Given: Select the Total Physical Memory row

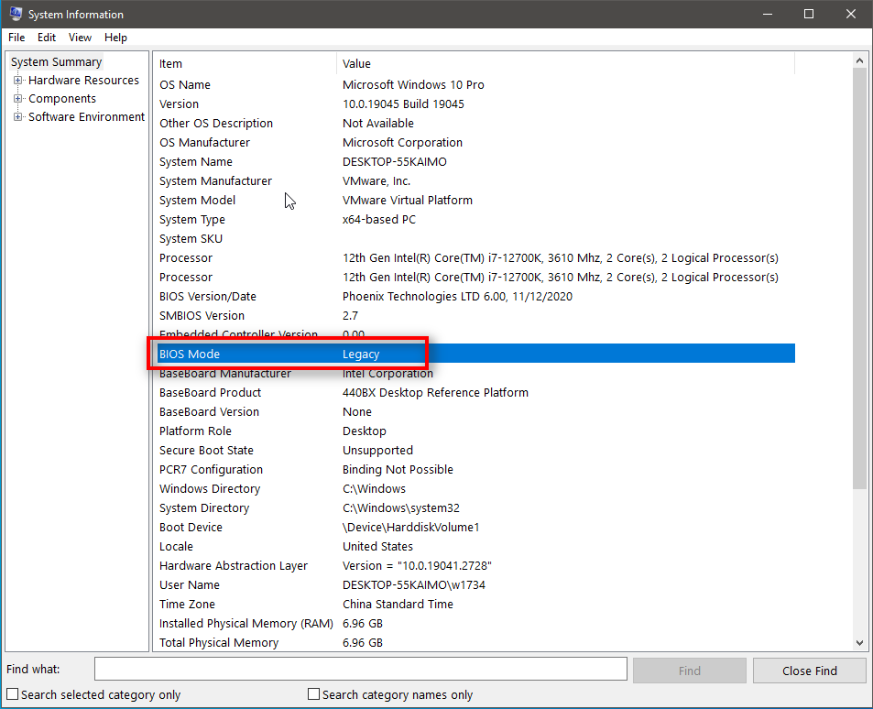Looking at the screenshot, I should click(x=475, y=642).
